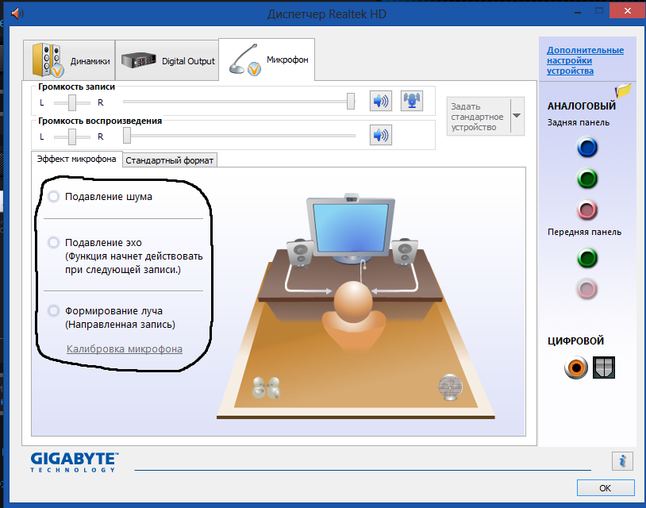Mute the recording volume speaker button

381,101
